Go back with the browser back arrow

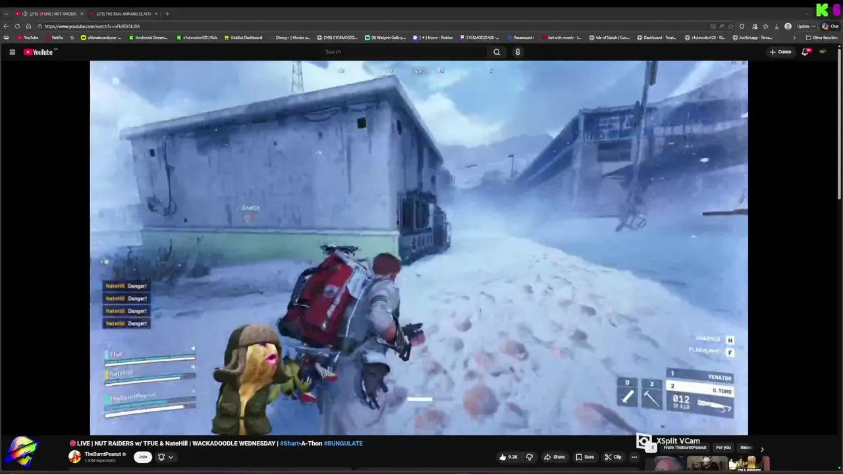pyautogui.click(x=7, y=26)
